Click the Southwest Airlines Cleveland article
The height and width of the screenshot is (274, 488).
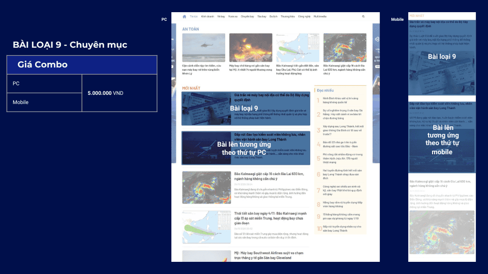click(268, 255)
